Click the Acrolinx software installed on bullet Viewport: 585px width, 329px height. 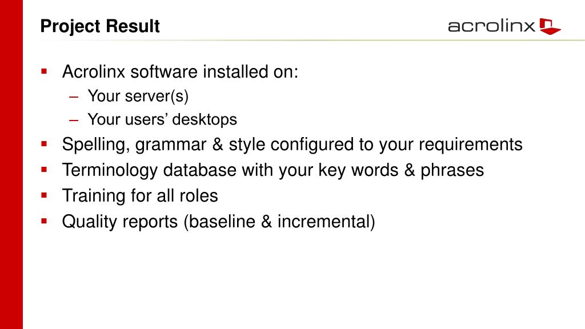click(x=180, y=71)
